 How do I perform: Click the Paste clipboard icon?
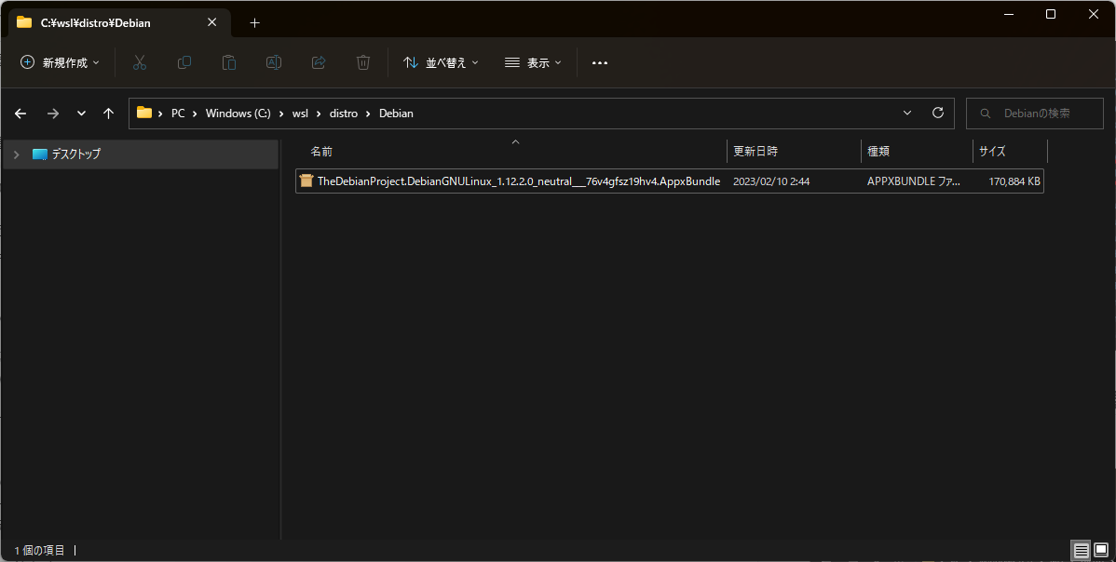click(229, 62)
